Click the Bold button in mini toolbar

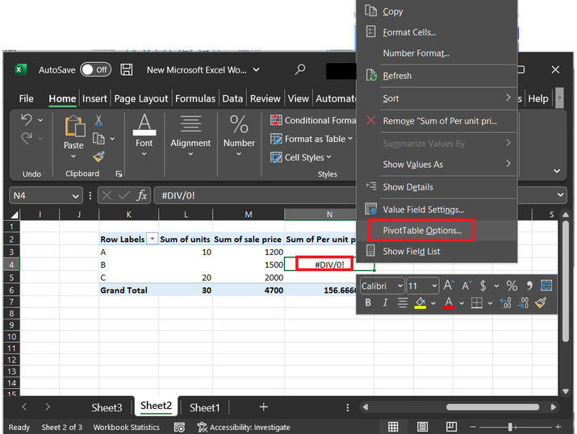[x=368, y=303]
